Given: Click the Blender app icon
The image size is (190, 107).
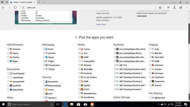Looking at the screenshot, I should [x=153, y=53].
